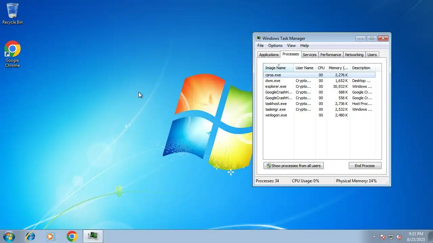Image resolution: width=433 pixels, height=243 pixels.
Task: Click CPU Usage: 0% in status bar
Action: tap(305, 181)
